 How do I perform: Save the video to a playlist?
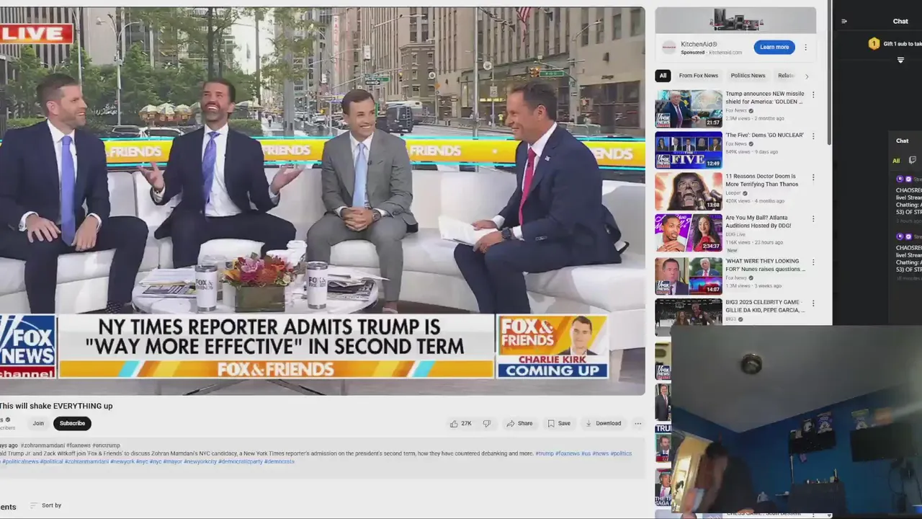[x=559, y=423]
